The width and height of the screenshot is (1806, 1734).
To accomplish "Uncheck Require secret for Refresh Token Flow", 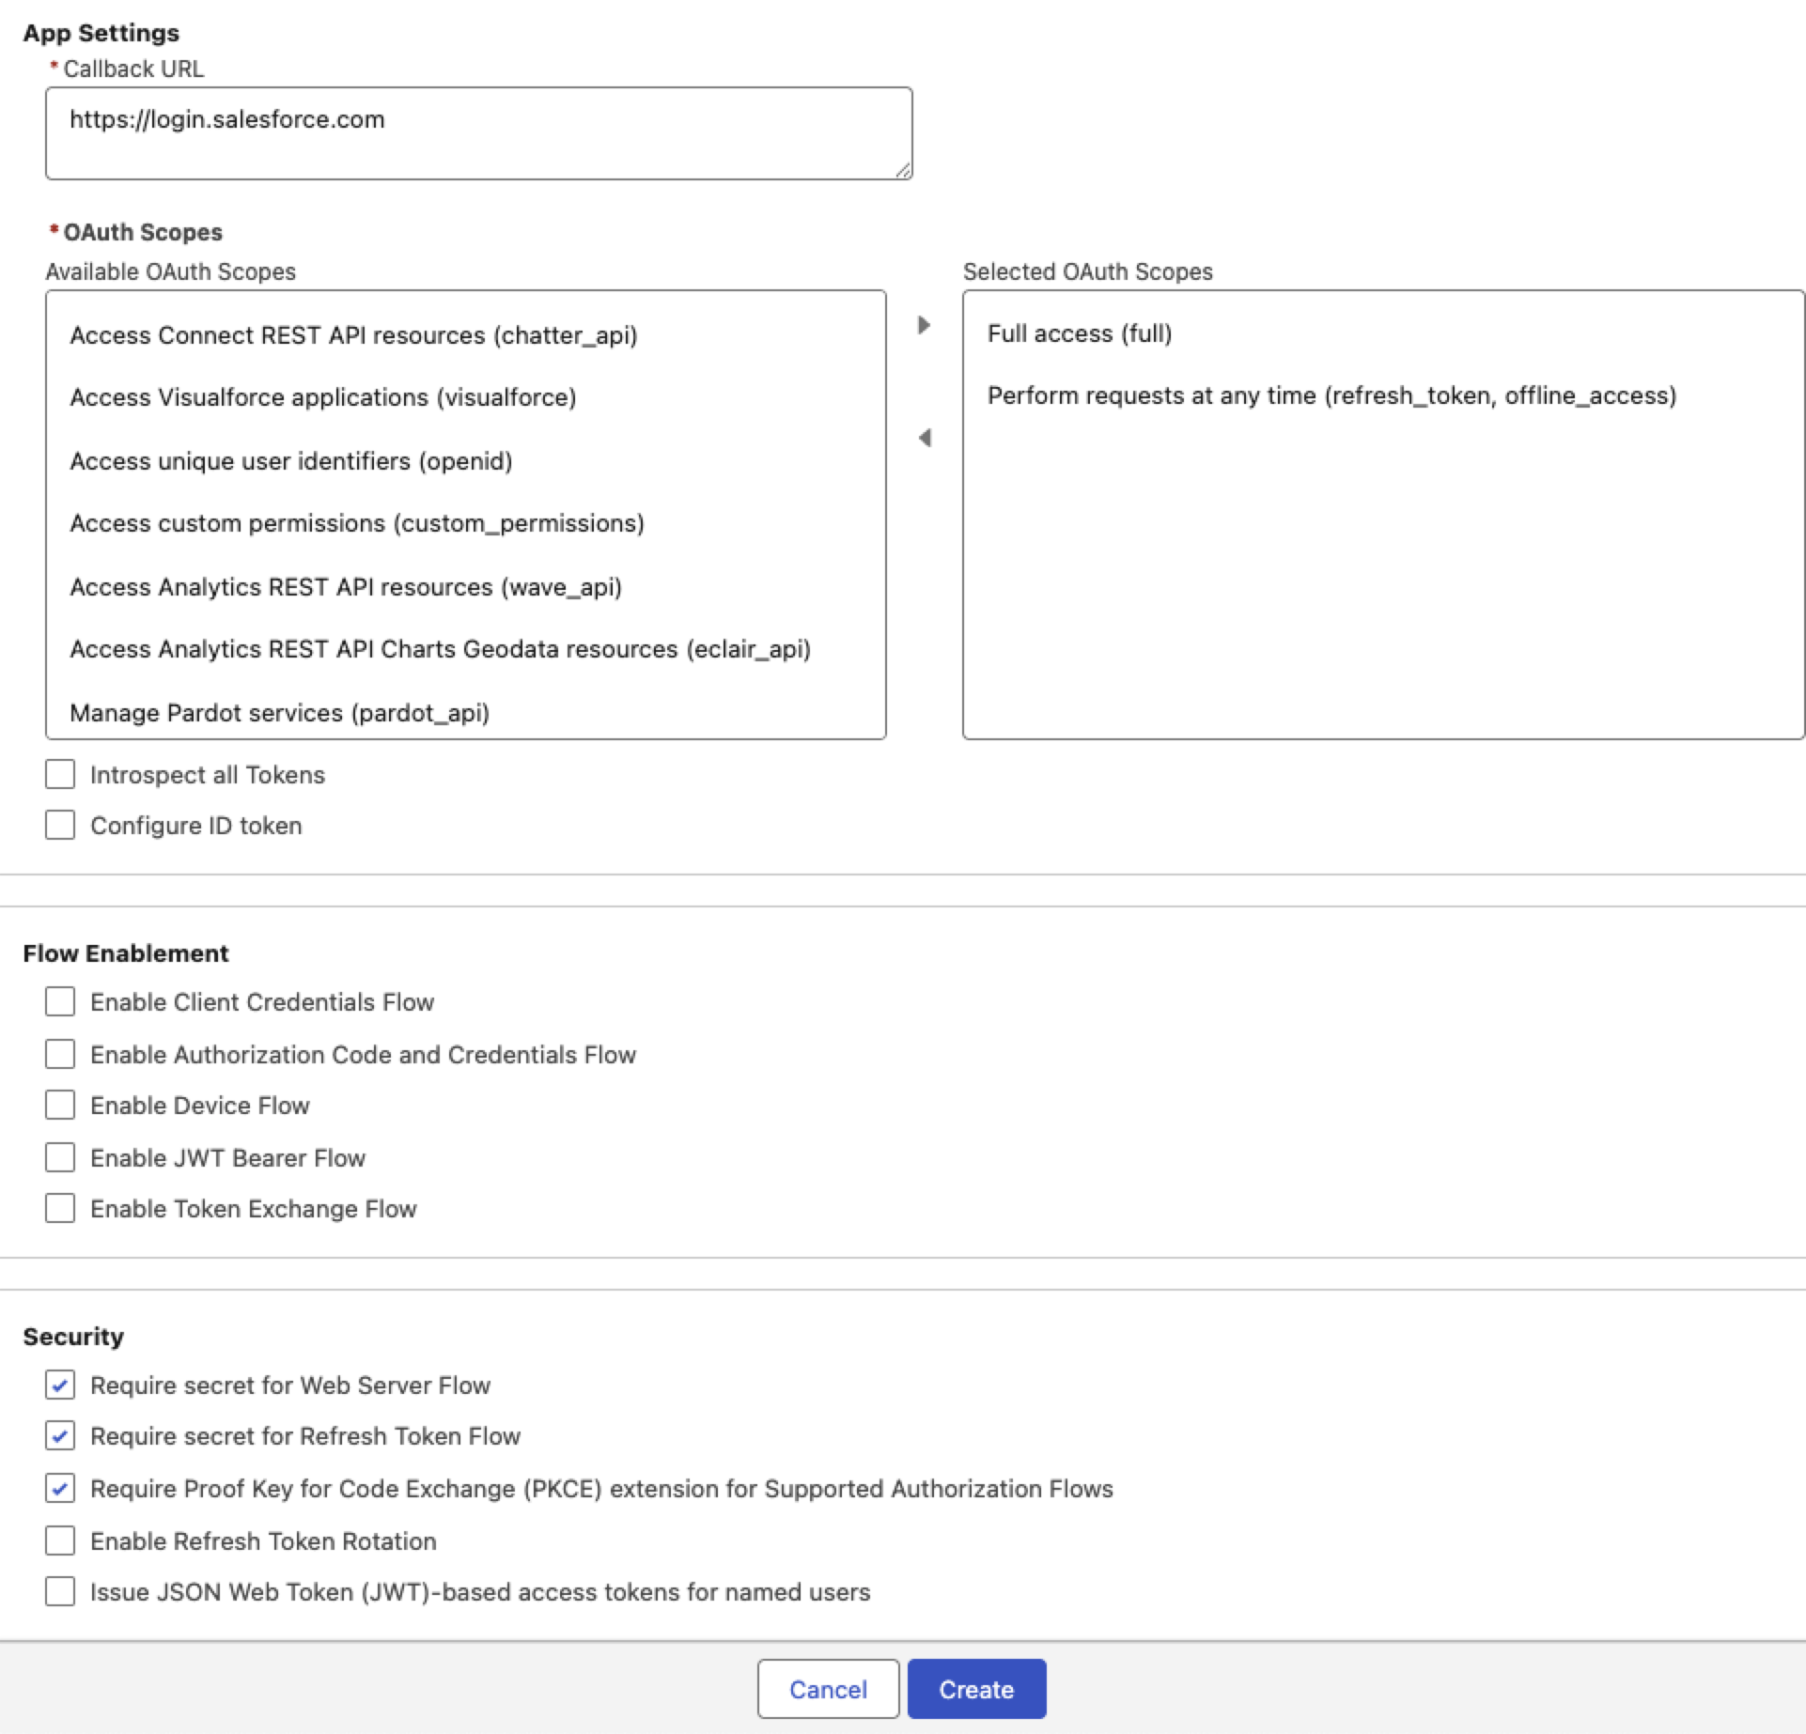I will (59, 1436).
